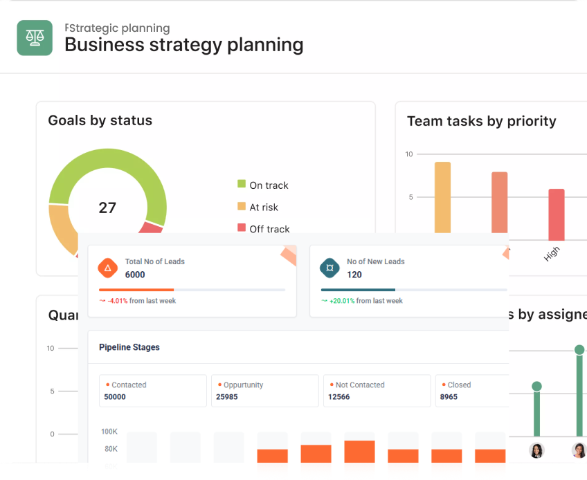
Task: Select the right assignee avatar photo
Action: tap(579, 450)
